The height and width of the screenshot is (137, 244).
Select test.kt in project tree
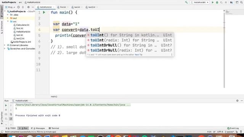18,35
